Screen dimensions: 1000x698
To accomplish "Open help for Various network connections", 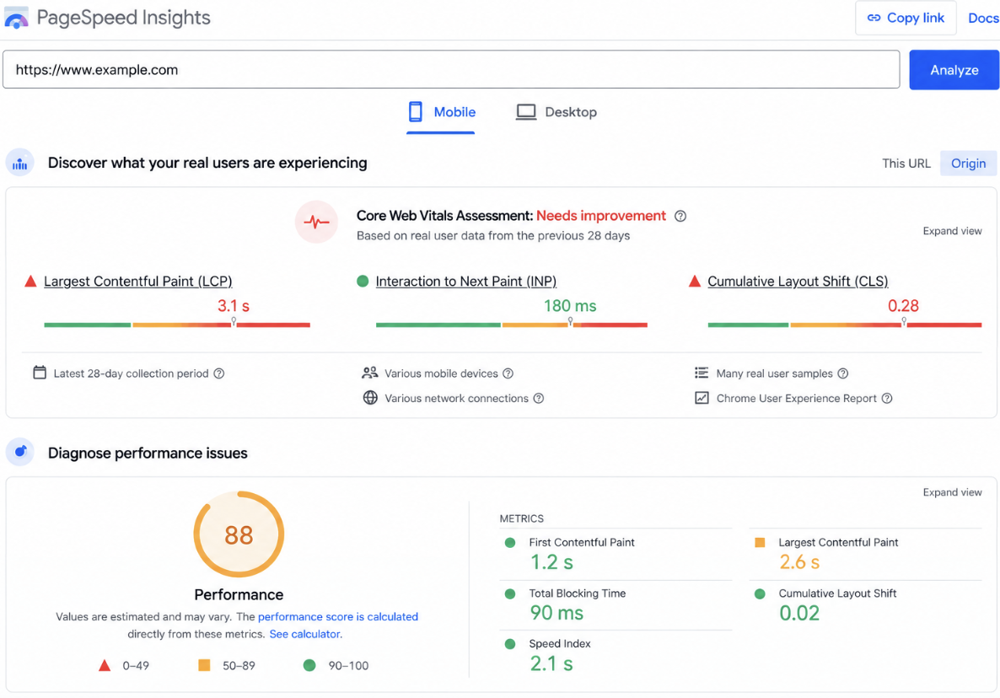I will point(538,399).
